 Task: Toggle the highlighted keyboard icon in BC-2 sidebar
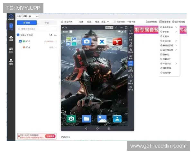(131, 64)
